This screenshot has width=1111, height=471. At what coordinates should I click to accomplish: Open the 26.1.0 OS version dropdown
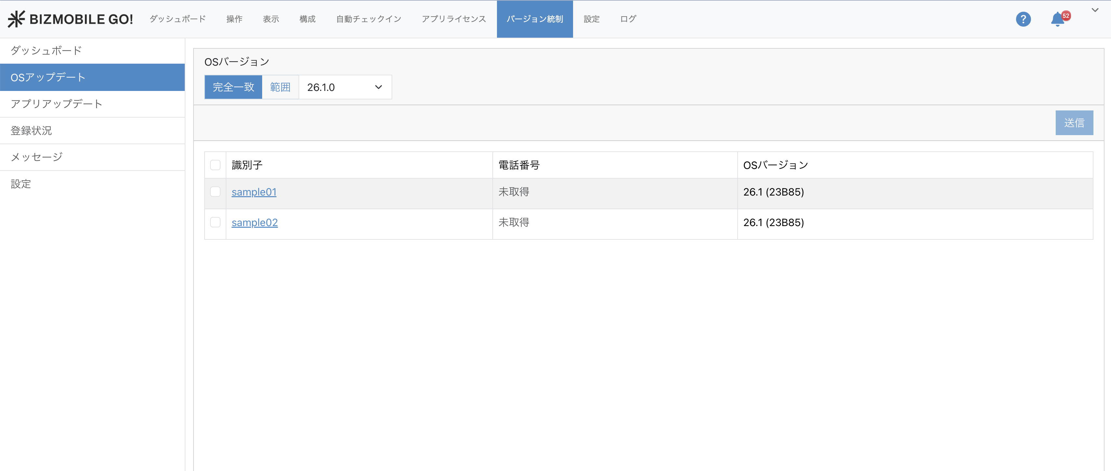345,87
